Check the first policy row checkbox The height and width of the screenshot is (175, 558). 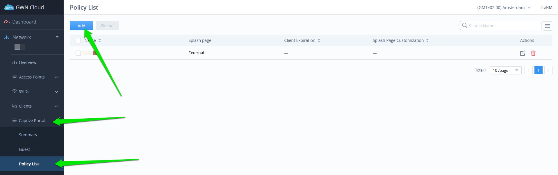click(x=78, y=53)
